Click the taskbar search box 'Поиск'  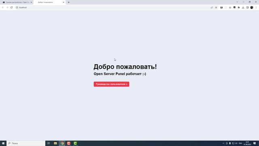(26, 143)
